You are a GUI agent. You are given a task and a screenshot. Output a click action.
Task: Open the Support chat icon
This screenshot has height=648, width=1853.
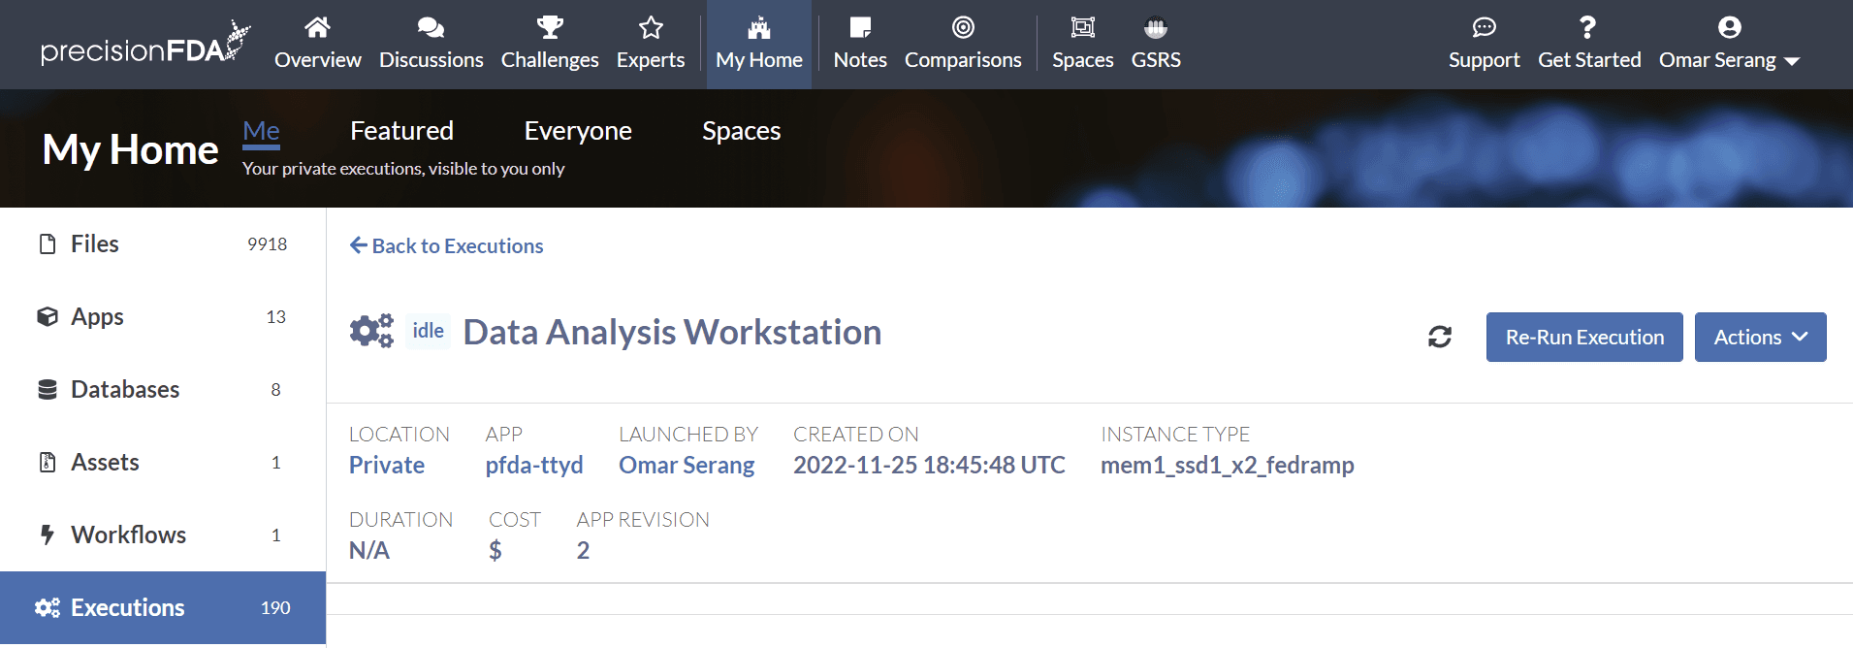coord(1484,27)
